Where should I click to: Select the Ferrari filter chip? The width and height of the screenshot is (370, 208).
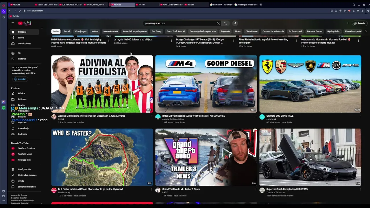pos(67,31)
